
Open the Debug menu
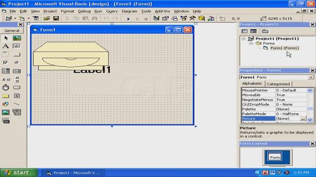[84, 11]
